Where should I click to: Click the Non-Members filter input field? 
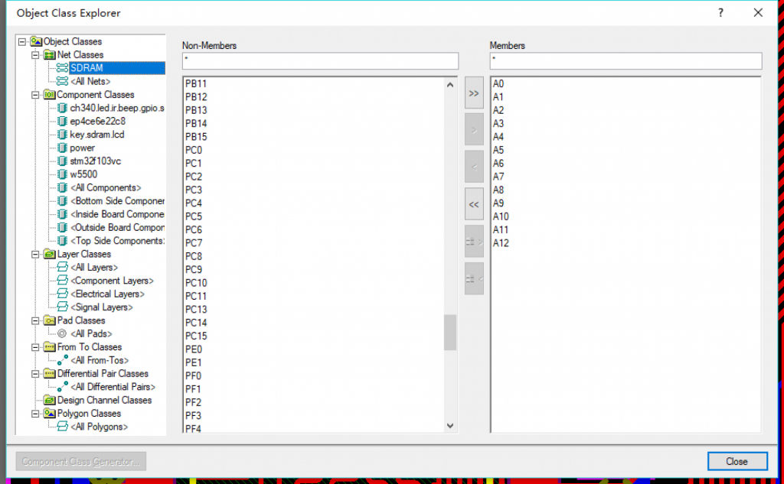pyautogui.click(x=320, y=61)
